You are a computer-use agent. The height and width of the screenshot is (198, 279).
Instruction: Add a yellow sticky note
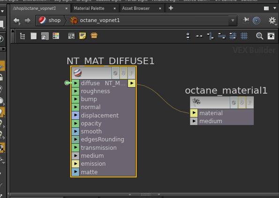[x=82, y=36]
